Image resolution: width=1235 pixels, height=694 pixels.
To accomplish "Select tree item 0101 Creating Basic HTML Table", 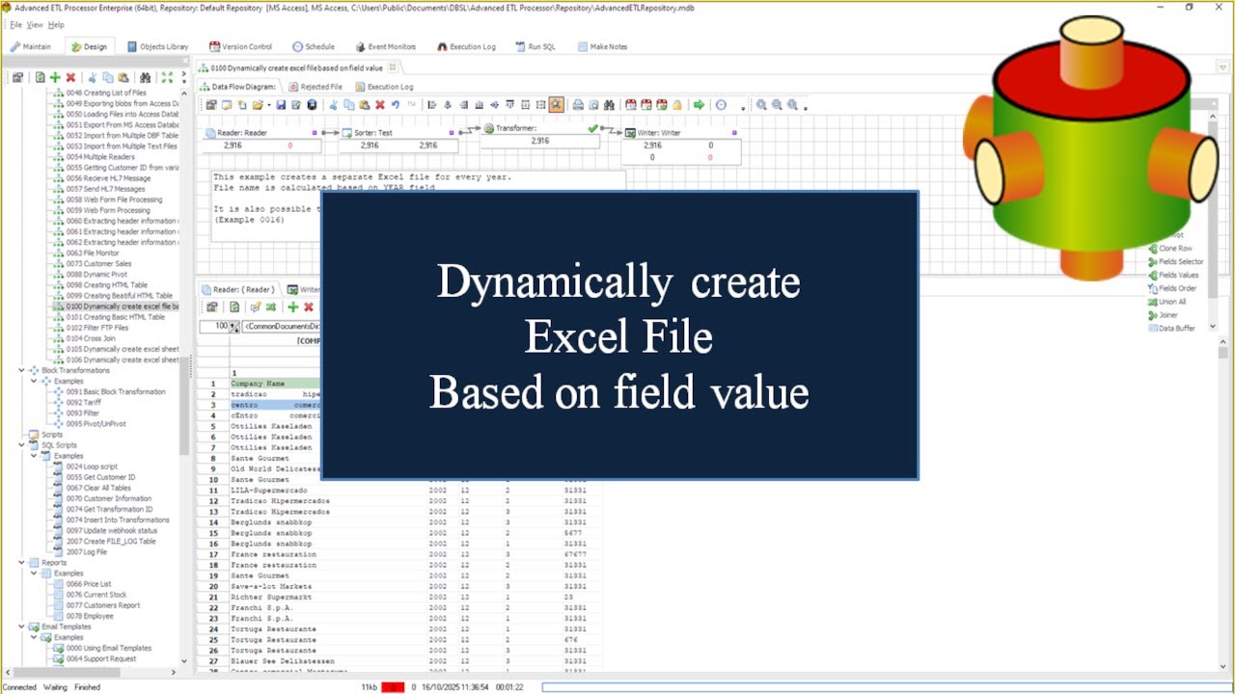I will click(x=116, y=317).
